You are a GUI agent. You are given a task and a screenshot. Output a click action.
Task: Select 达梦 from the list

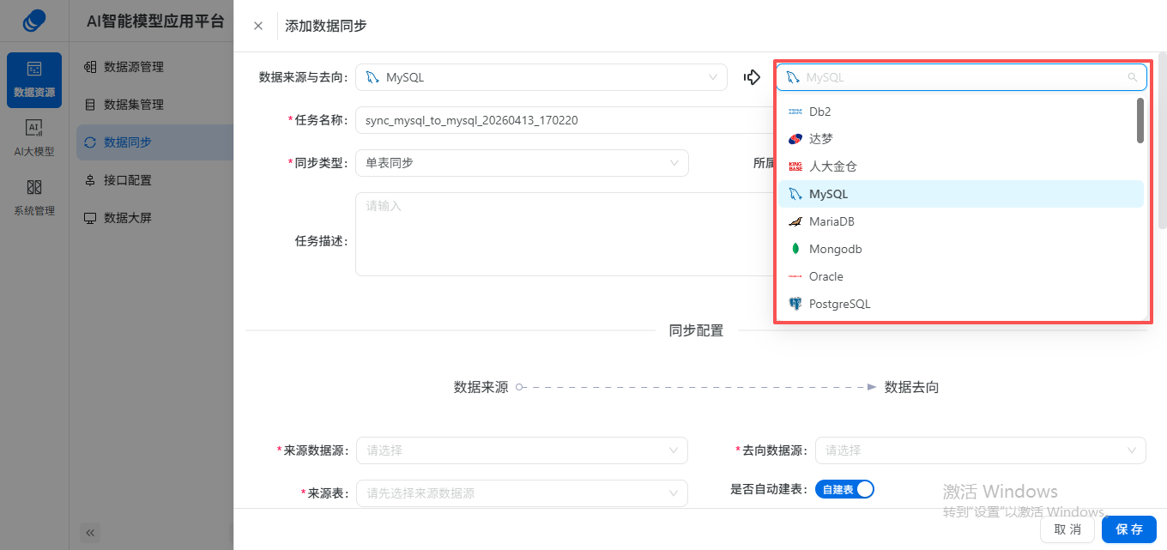click(961, 139)
